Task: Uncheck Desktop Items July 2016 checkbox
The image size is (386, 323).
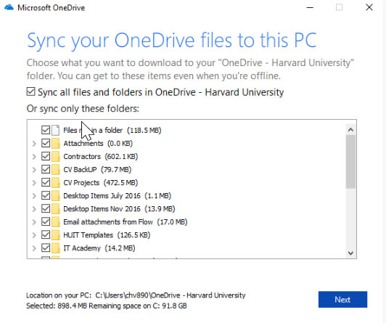Action: tap(46, 195)
